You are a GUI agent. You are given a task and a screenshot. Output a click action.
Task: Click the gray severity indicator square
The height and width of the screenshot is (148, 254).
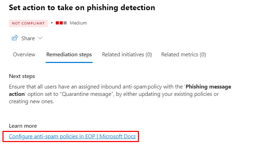(x=65, y=23)
